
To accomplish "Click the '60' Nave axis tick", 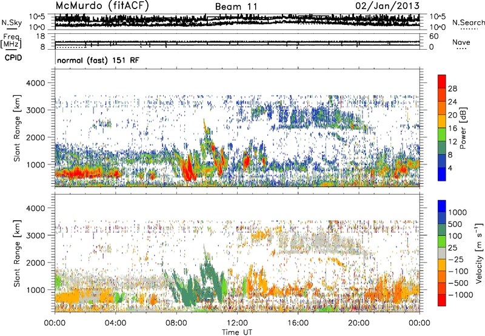I will pyautogui.click(x=433, y=36).
